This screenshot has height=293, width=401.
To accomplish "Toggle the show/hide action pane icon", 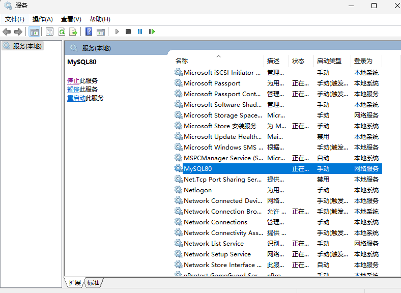I will pyautogui.click(x=101, y=32).
